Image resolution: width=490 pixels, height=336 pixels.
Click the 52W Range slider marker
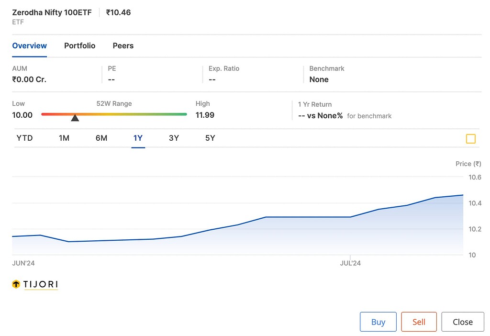point(75,117)
